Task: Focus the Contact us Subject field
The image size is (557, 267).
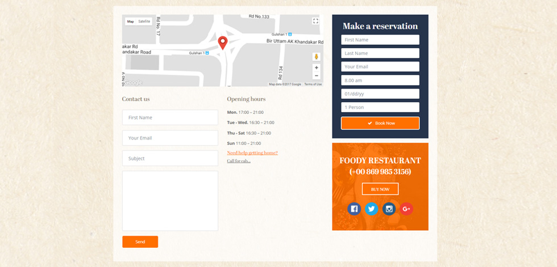Action: [170, 158]
